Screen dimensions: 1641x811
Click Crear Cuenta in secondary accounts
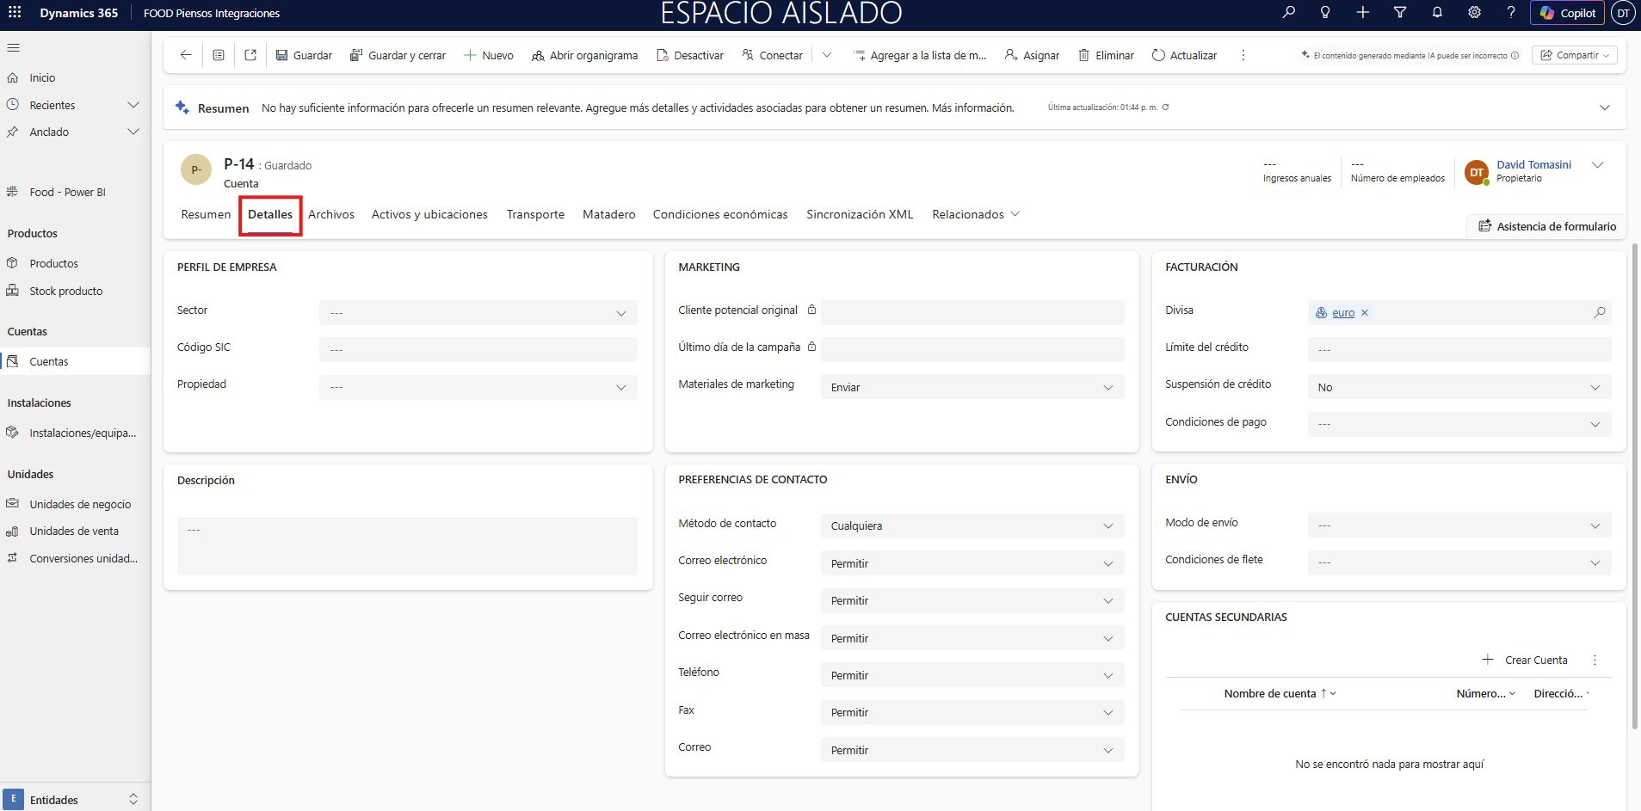pos(1525,660)
